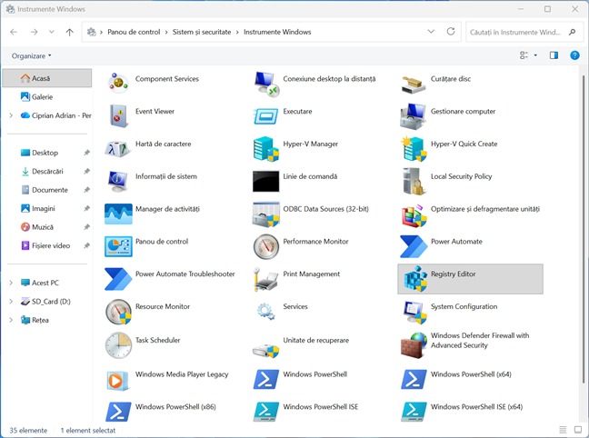Click the Optimizare și defragmentare unități icon

[414, 216]
